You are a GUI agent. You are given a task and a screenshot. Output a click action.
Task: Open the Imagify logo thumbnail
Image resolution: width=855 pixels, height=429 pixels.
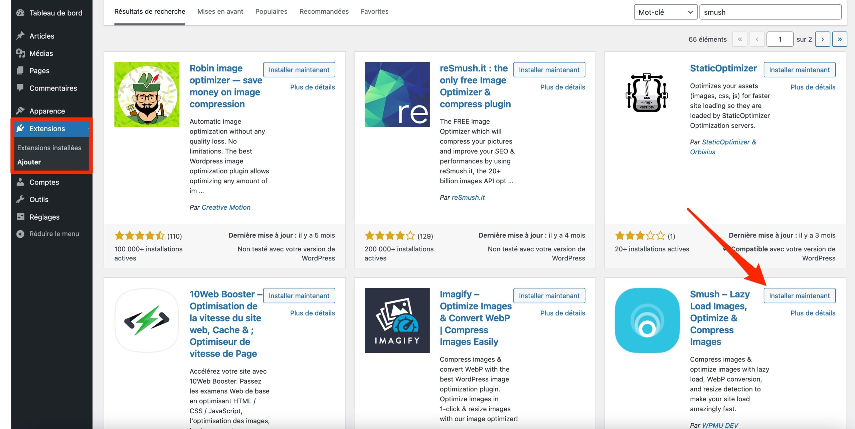[x=397, y=320]
